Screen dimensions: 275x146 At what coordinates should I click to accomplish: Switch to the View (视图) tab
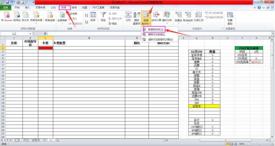(x=85, y=8)
